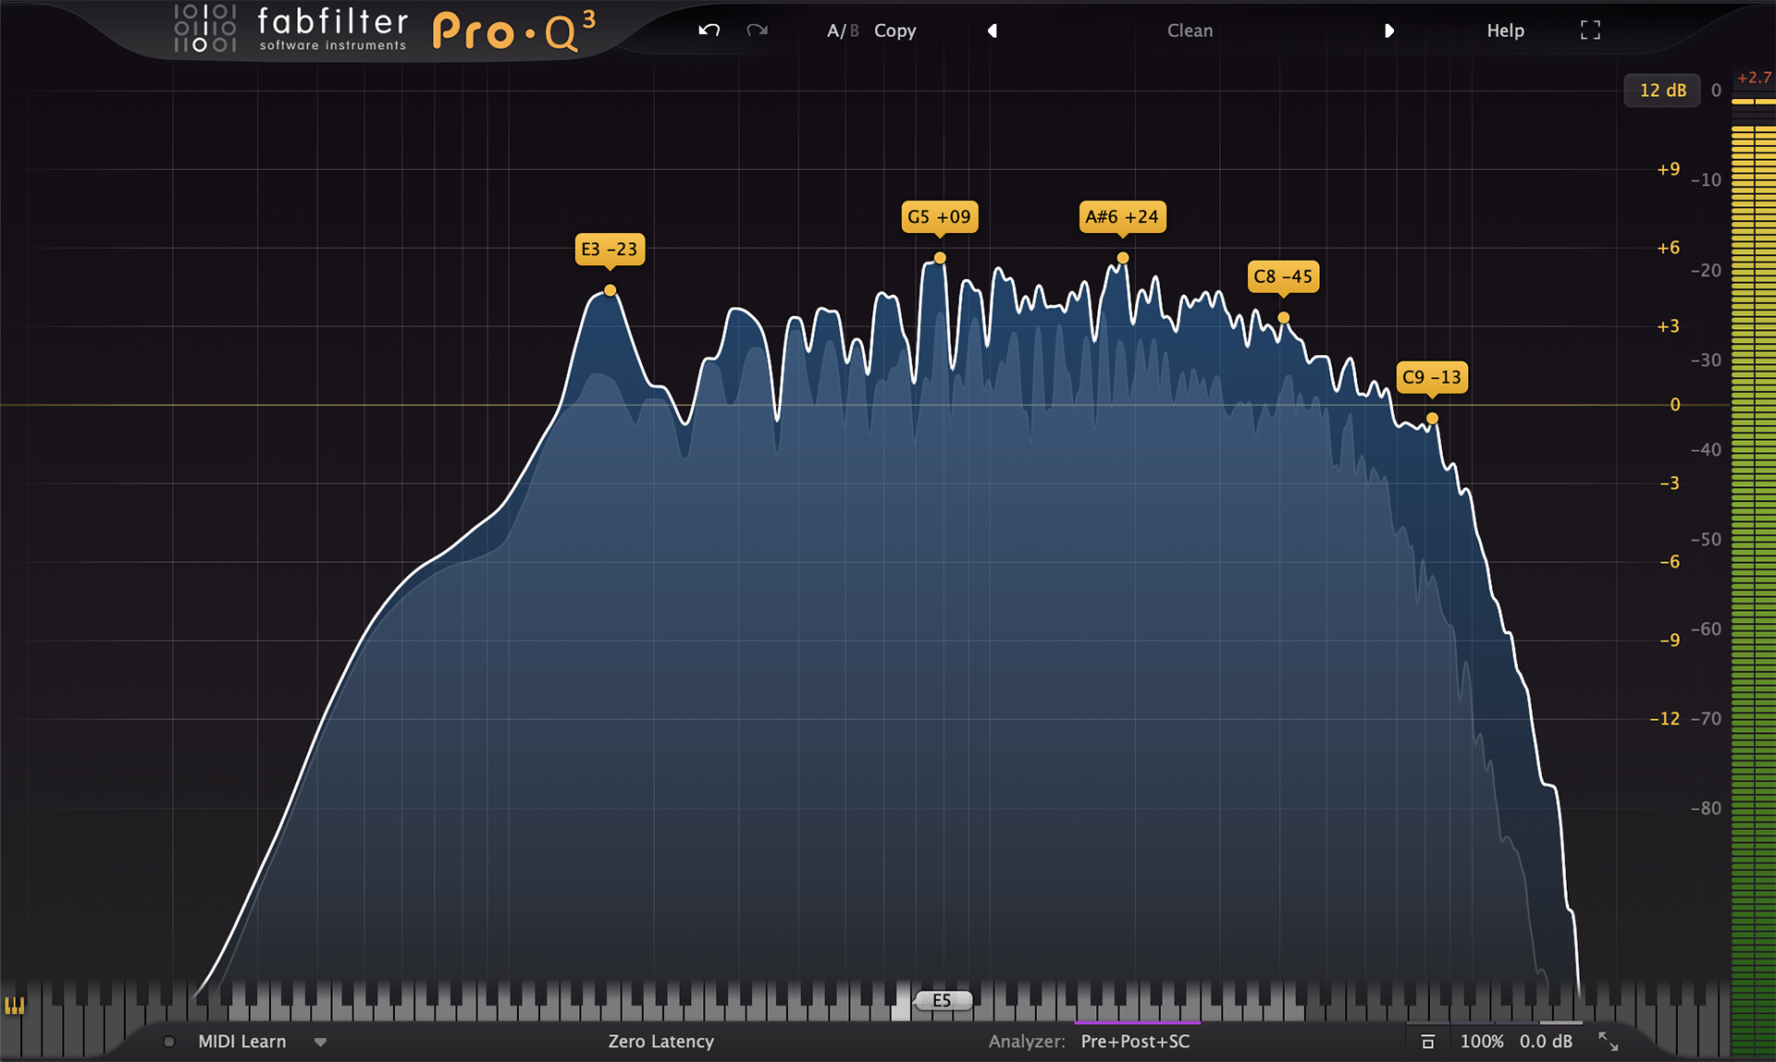Open the 12 dB display range menu
The image size is (1776, 1062).
[x=1662, y=91]
